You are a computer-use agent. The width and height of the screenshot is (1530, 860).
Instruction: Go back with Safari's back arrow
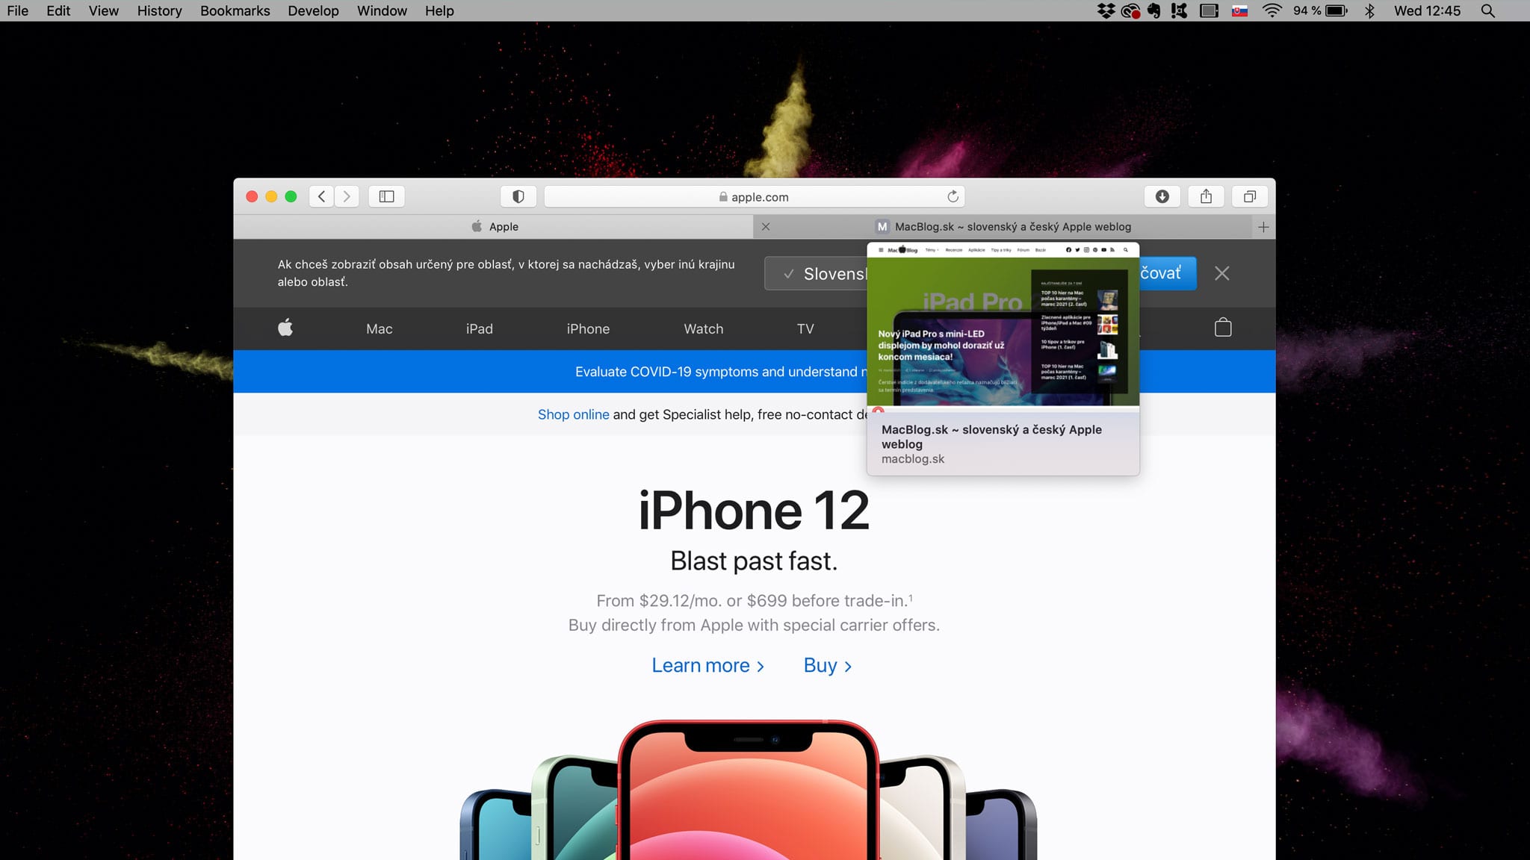point(321,196)
